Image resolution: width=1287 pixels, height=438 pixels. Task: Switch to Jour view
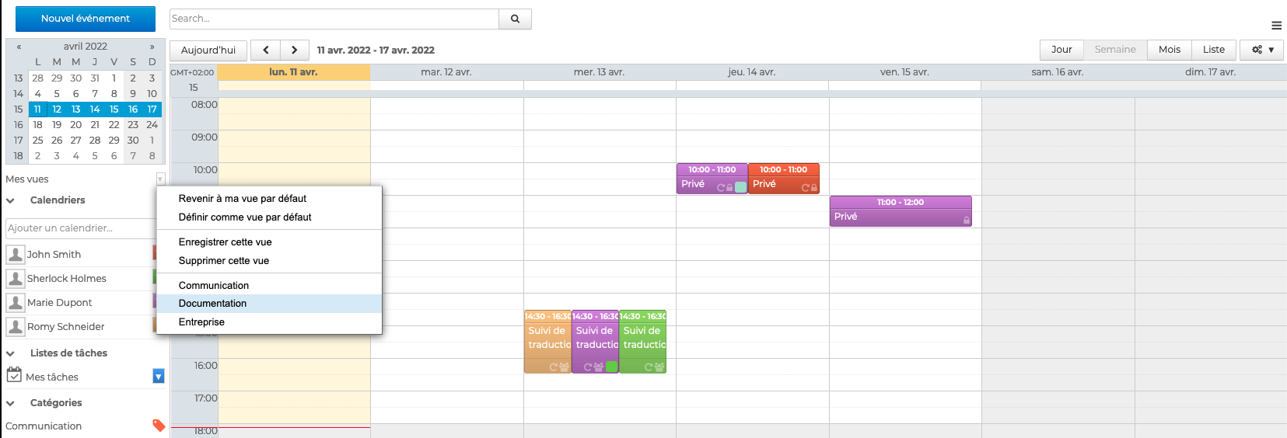pos(1061,50)
